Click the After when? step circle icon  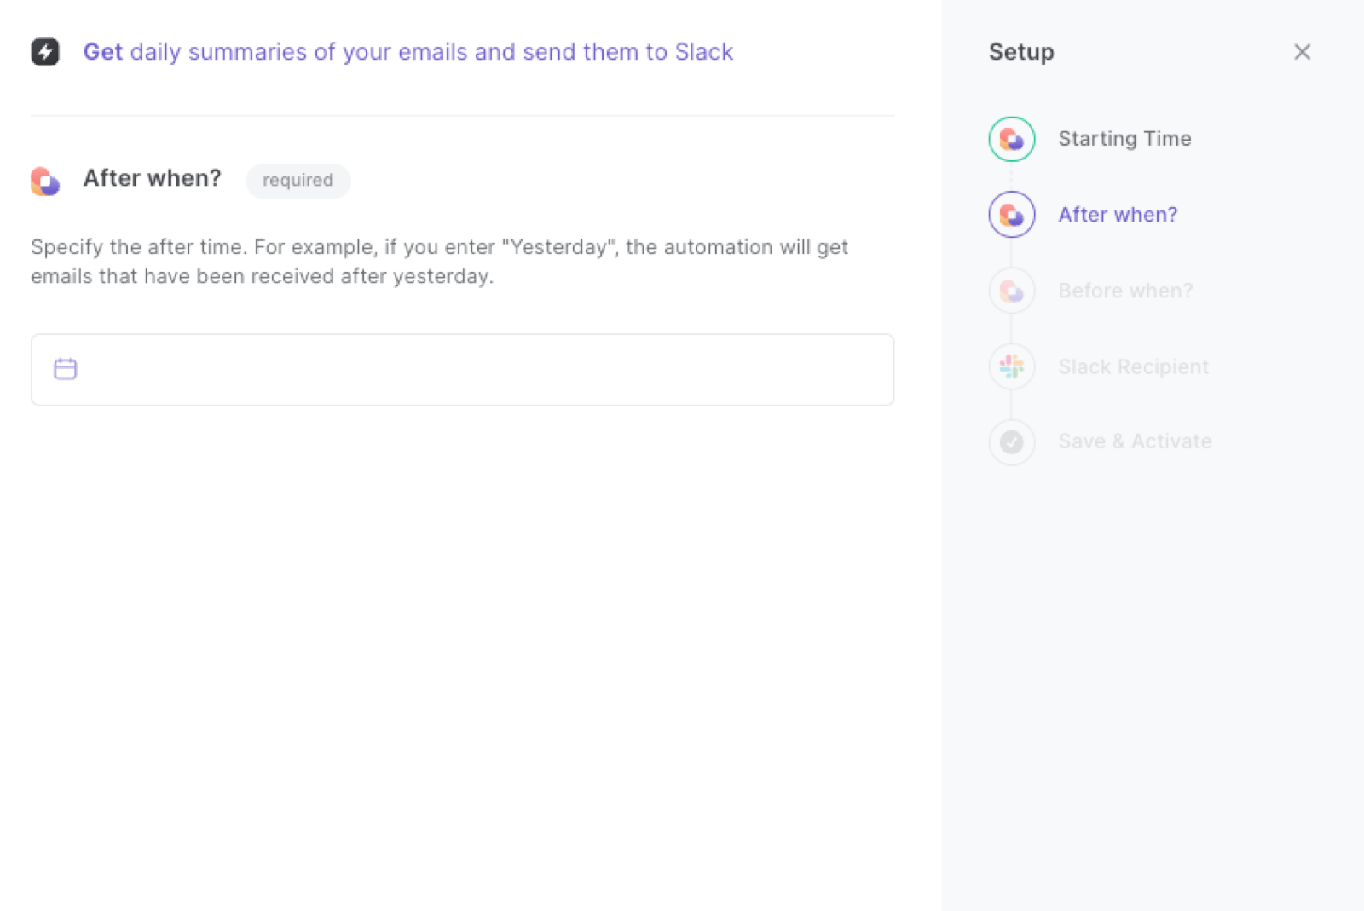tap(1012, 215)
